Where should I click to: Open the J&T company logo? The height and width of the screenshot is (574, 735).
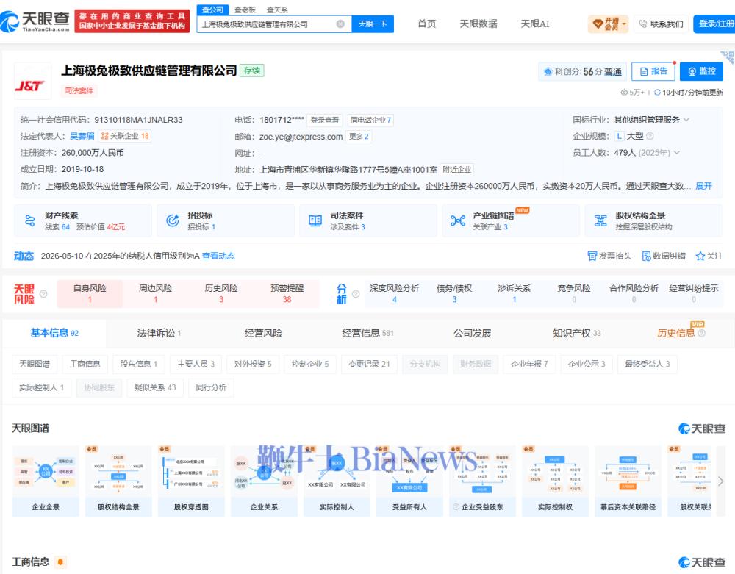32,81
